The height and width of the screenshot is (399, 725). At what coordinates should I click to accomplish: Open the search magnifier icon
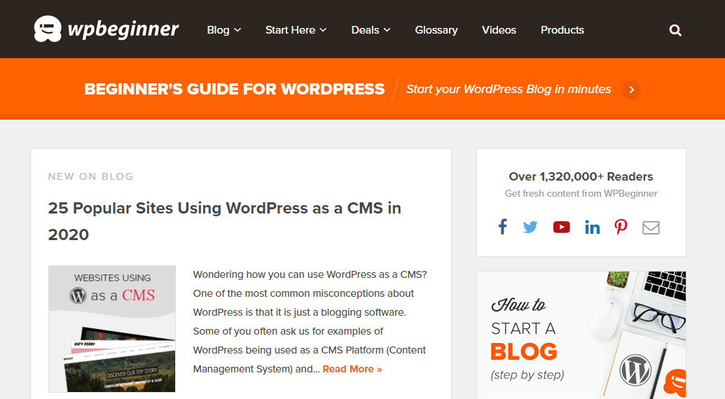(x=675, y=30)
